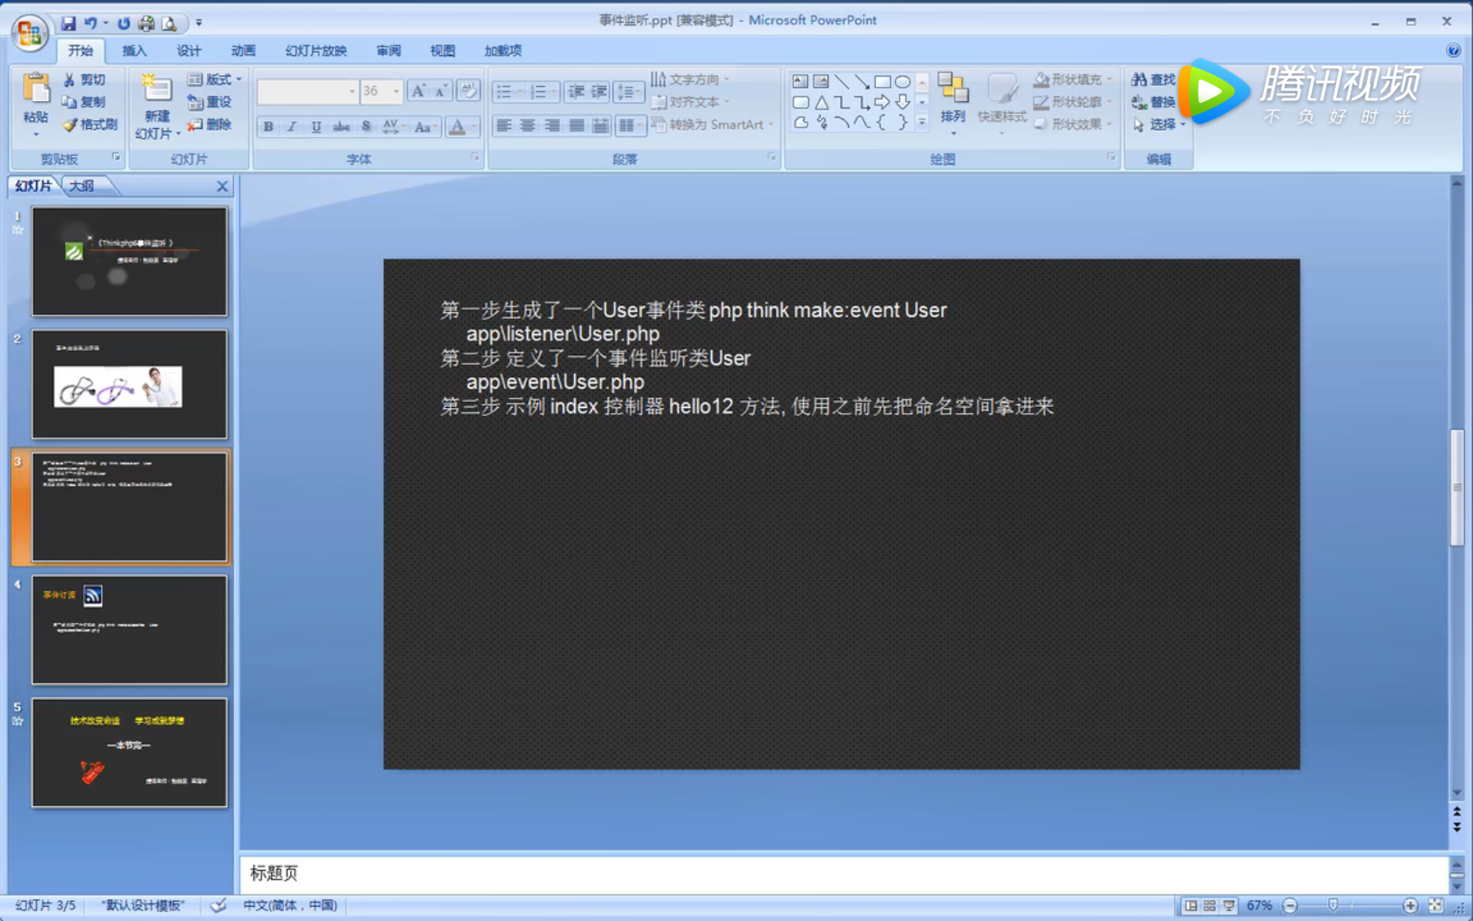
Task: Open the Insert (插入) ribbon tab
Action: click(134, 51)
